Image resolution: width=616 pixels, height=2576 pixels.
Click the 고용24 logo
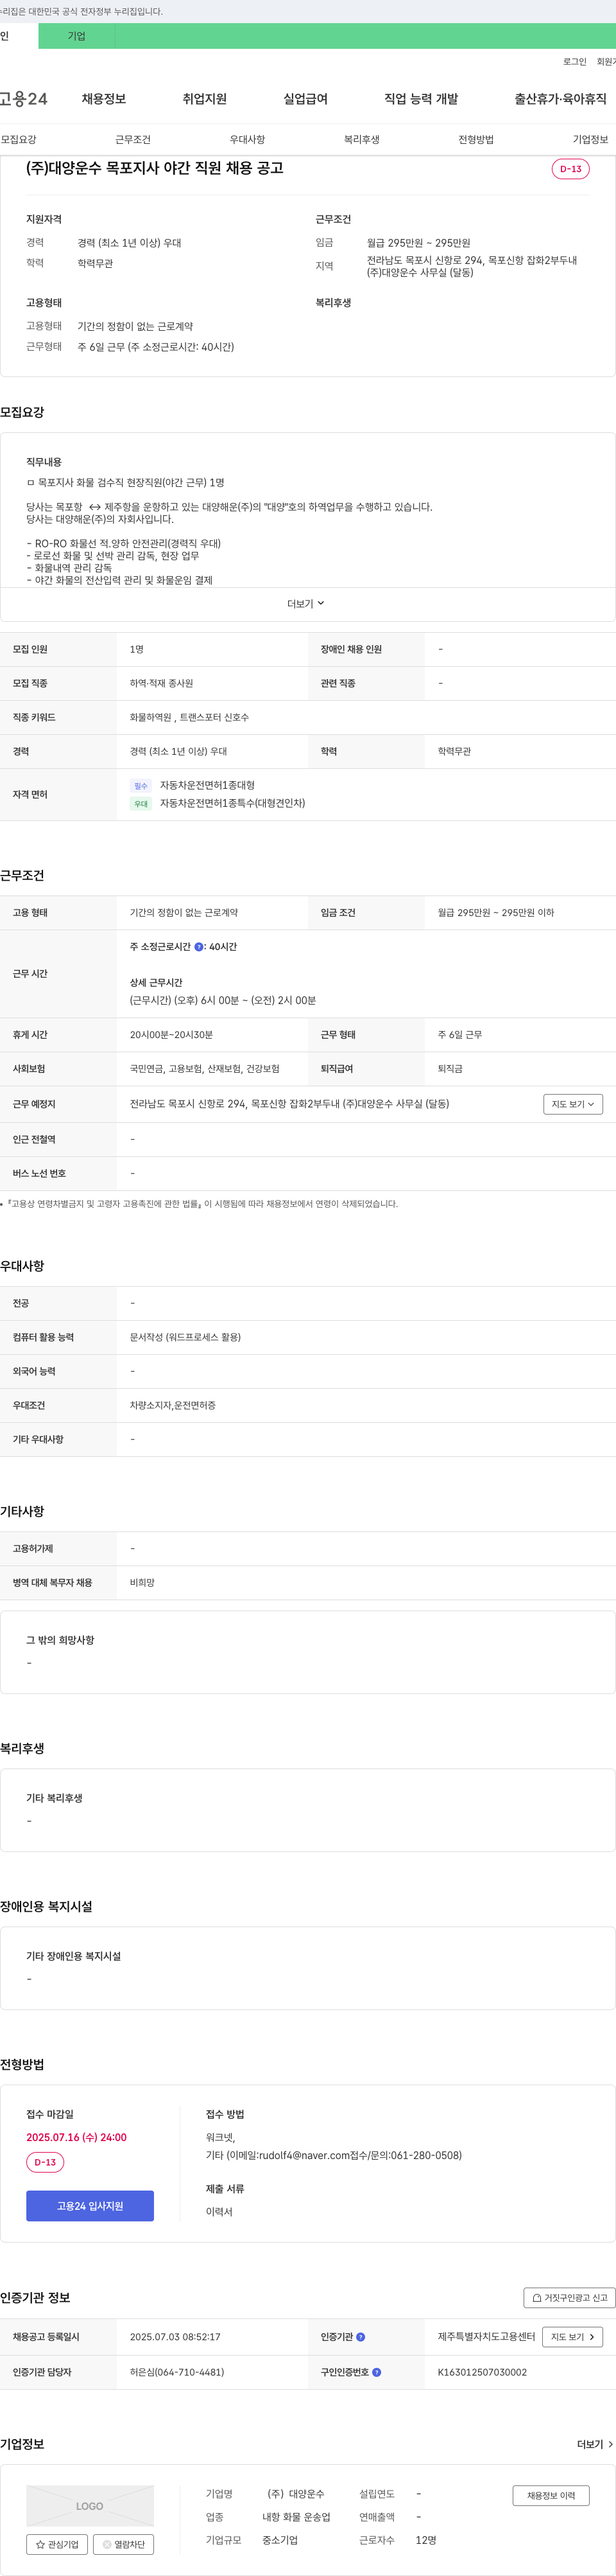(x=24, y=99)
